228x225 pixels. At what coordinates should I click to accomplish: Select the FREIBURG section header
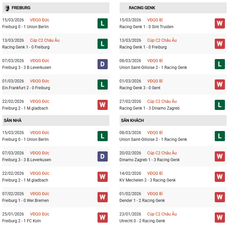point(21,8)
